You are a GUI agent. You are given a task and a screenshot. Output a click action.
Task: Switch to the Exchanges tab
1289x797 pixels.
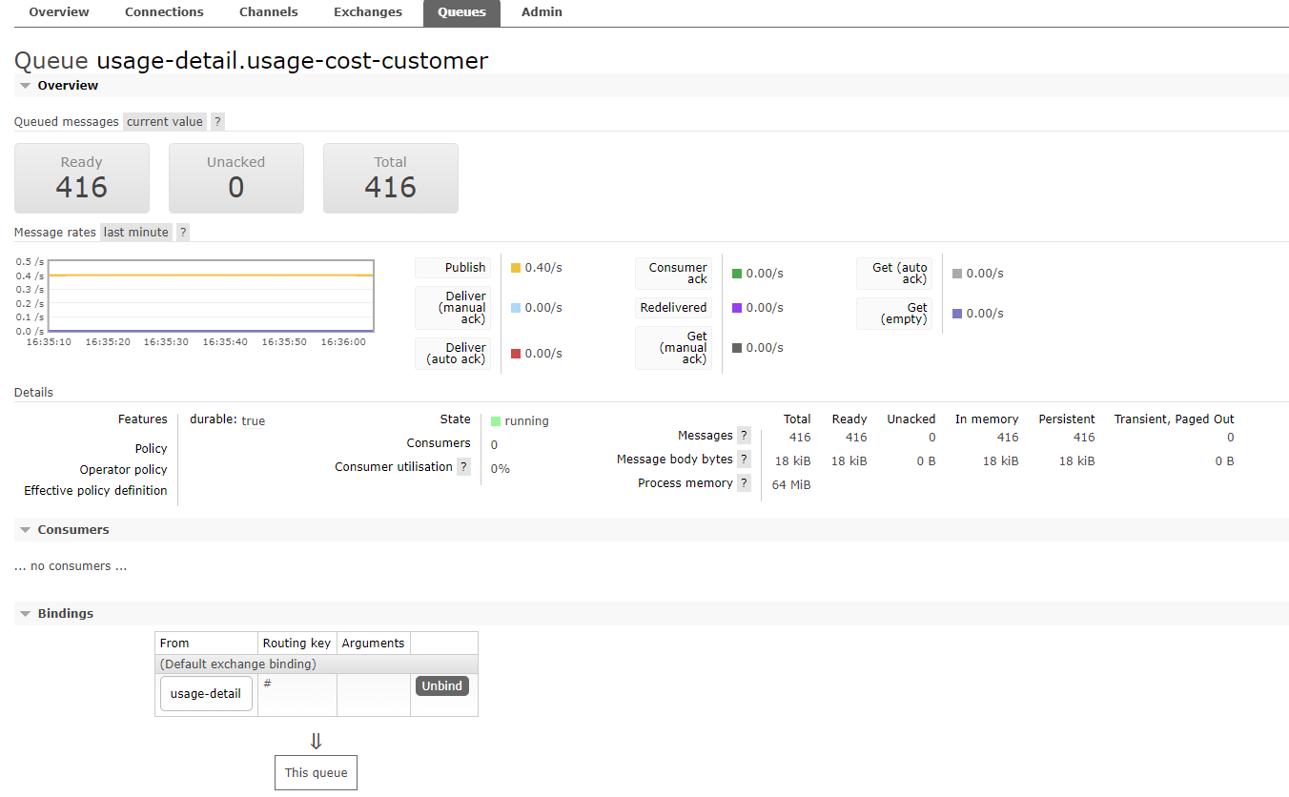(x=367, y=12)
